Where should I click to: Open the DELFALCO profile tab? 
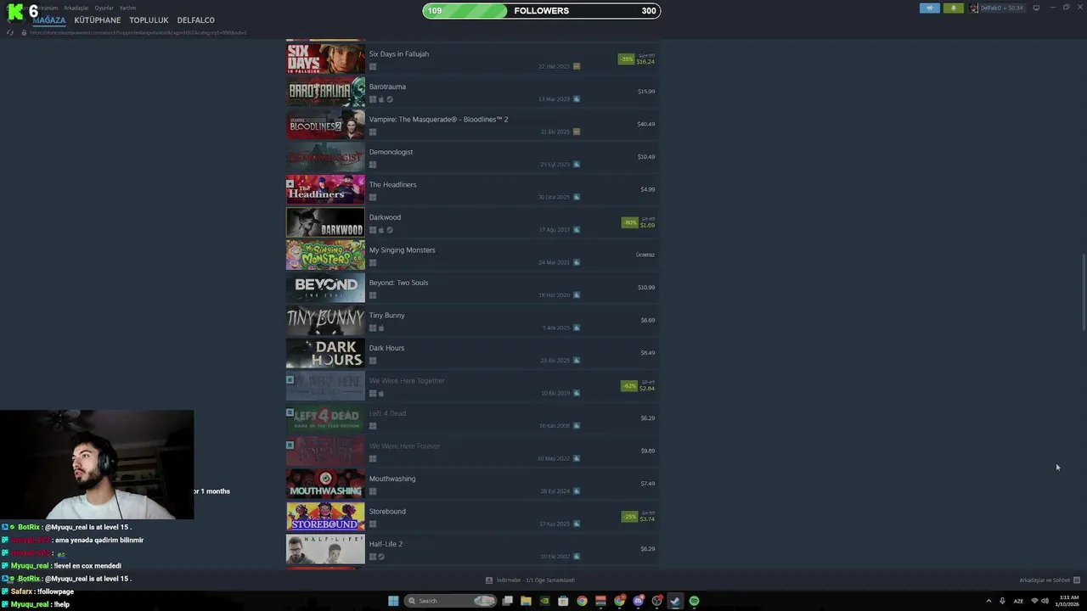[195, 20]
